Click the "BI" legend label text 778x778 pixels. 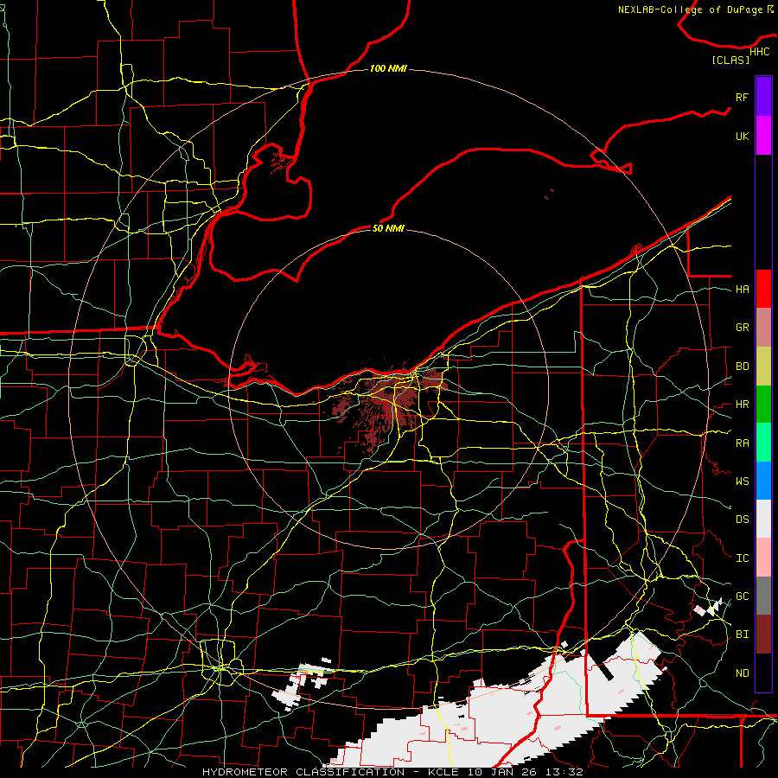742,635
